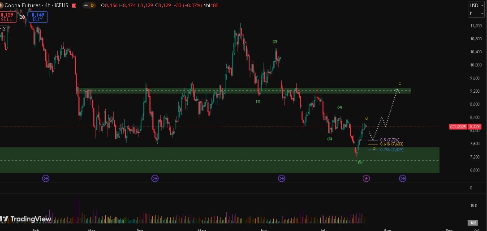
Task: Click the change value -30 (-0.37%)
Action: [x=188, y=5]
